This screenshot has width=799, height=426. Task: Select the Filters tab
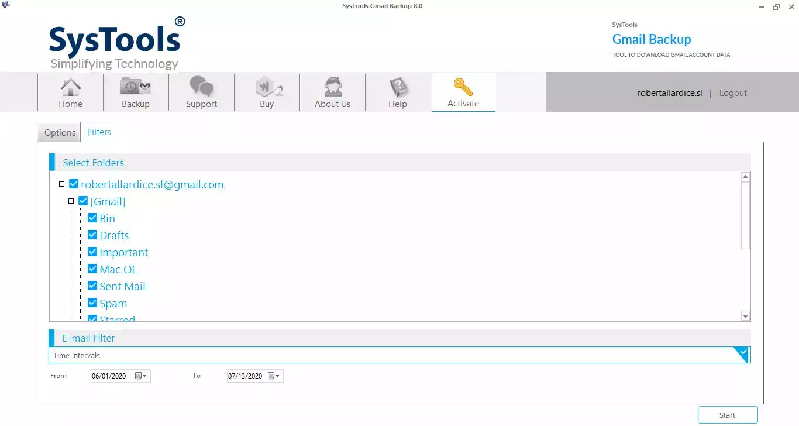[x=98, y=132]
